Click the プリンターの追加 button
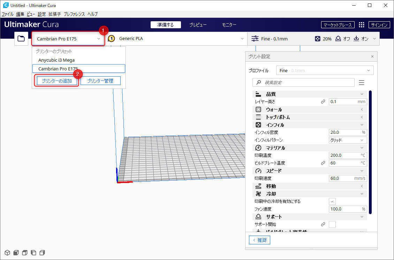The image size is (394, 260). coord(57,81)
